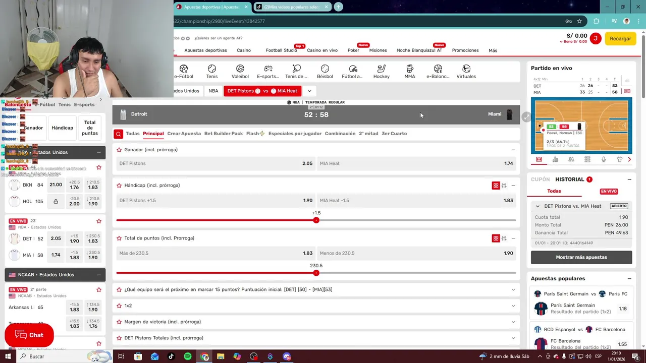Click the live basketball court animation
Viewport: 646px width, 363px height.
[x=581, y=125]
